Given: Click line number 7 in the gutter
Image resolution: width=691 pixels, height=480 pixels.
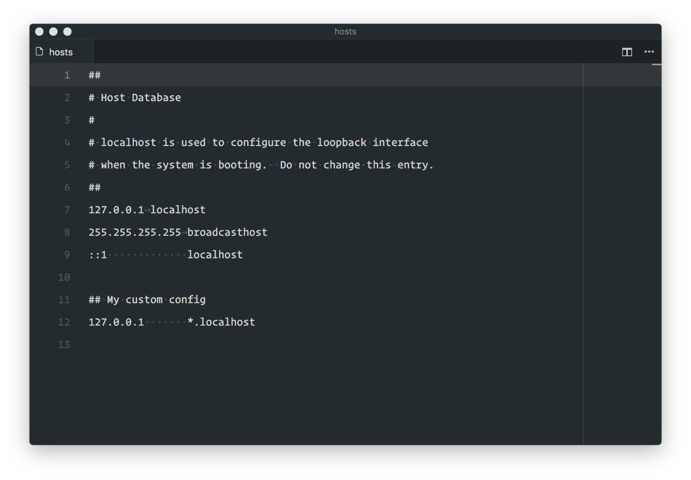Looking at the screenshot, I should [67, 209].
